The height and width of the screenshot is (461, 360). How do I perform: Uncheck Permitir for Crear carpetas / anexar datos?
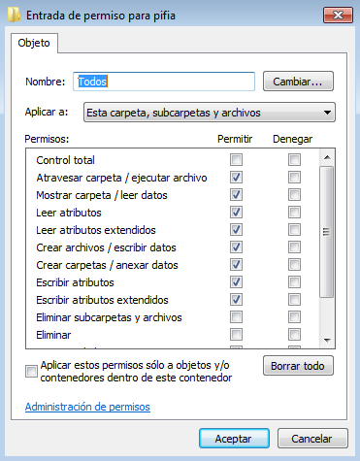click(236, 265)
